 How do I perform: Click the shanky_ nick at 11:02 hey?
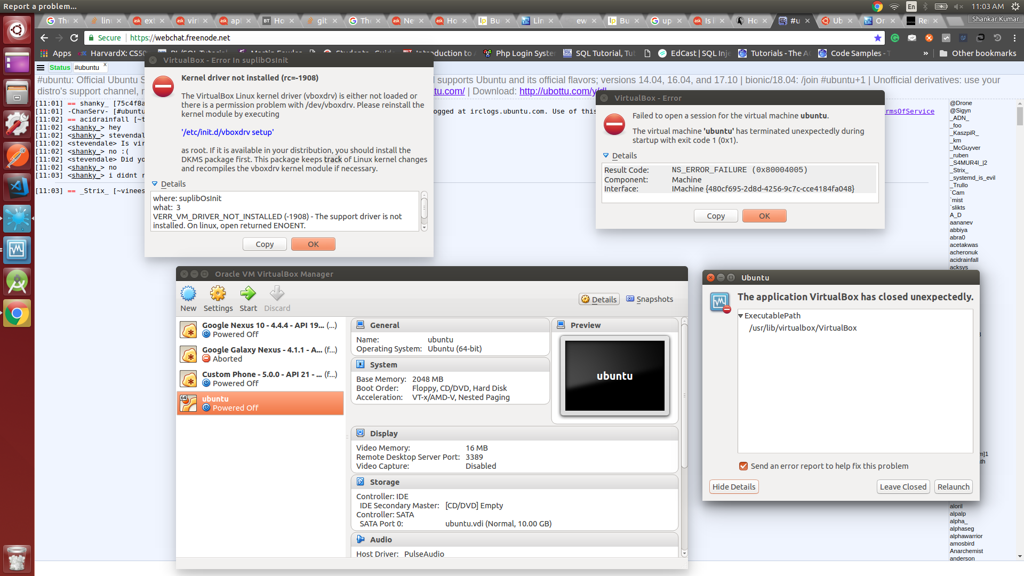point(86,127)
